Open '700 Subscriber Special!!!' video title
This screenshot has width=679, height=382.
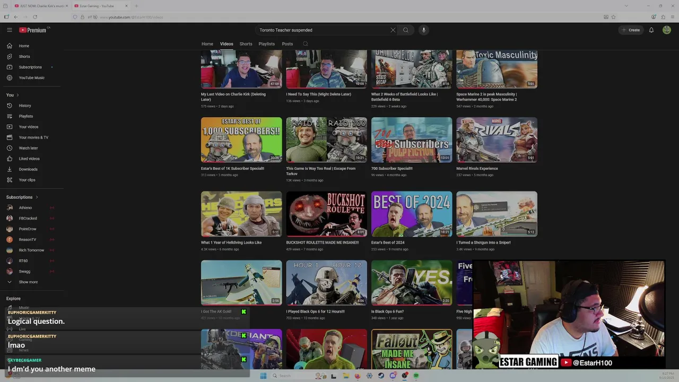[x=392, y=168]
